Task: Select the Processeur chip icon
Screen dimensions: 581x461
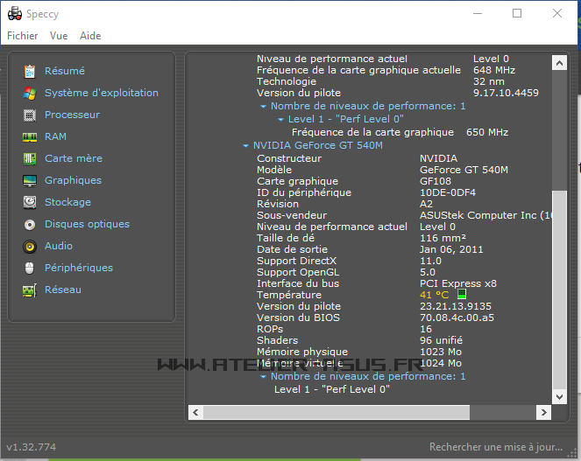Action: pyautogui.click(x=30, y=115)
